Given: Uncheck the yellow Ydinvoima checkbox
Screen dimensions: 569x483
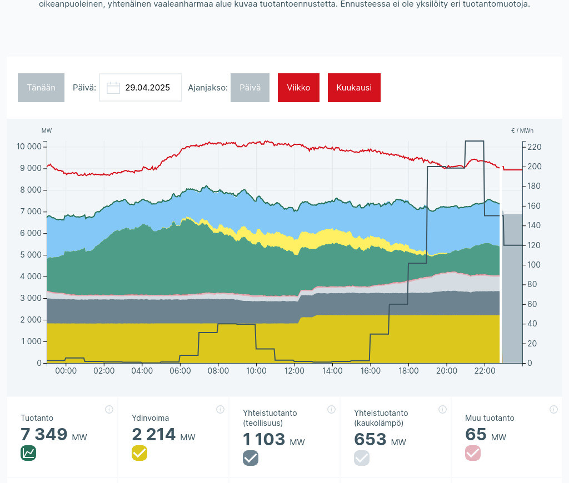Looking at the screenshot, I should (x=139, y=453).
